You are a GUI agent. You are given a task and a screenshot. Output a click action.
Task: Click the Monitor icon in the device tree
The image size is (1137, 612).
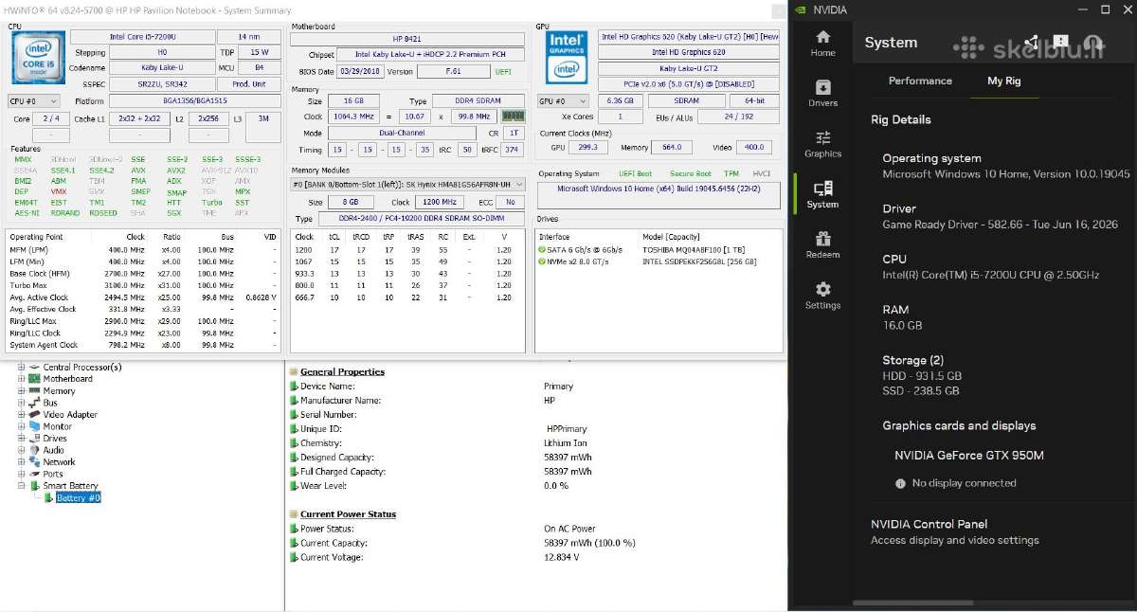[x=35, y=426]
